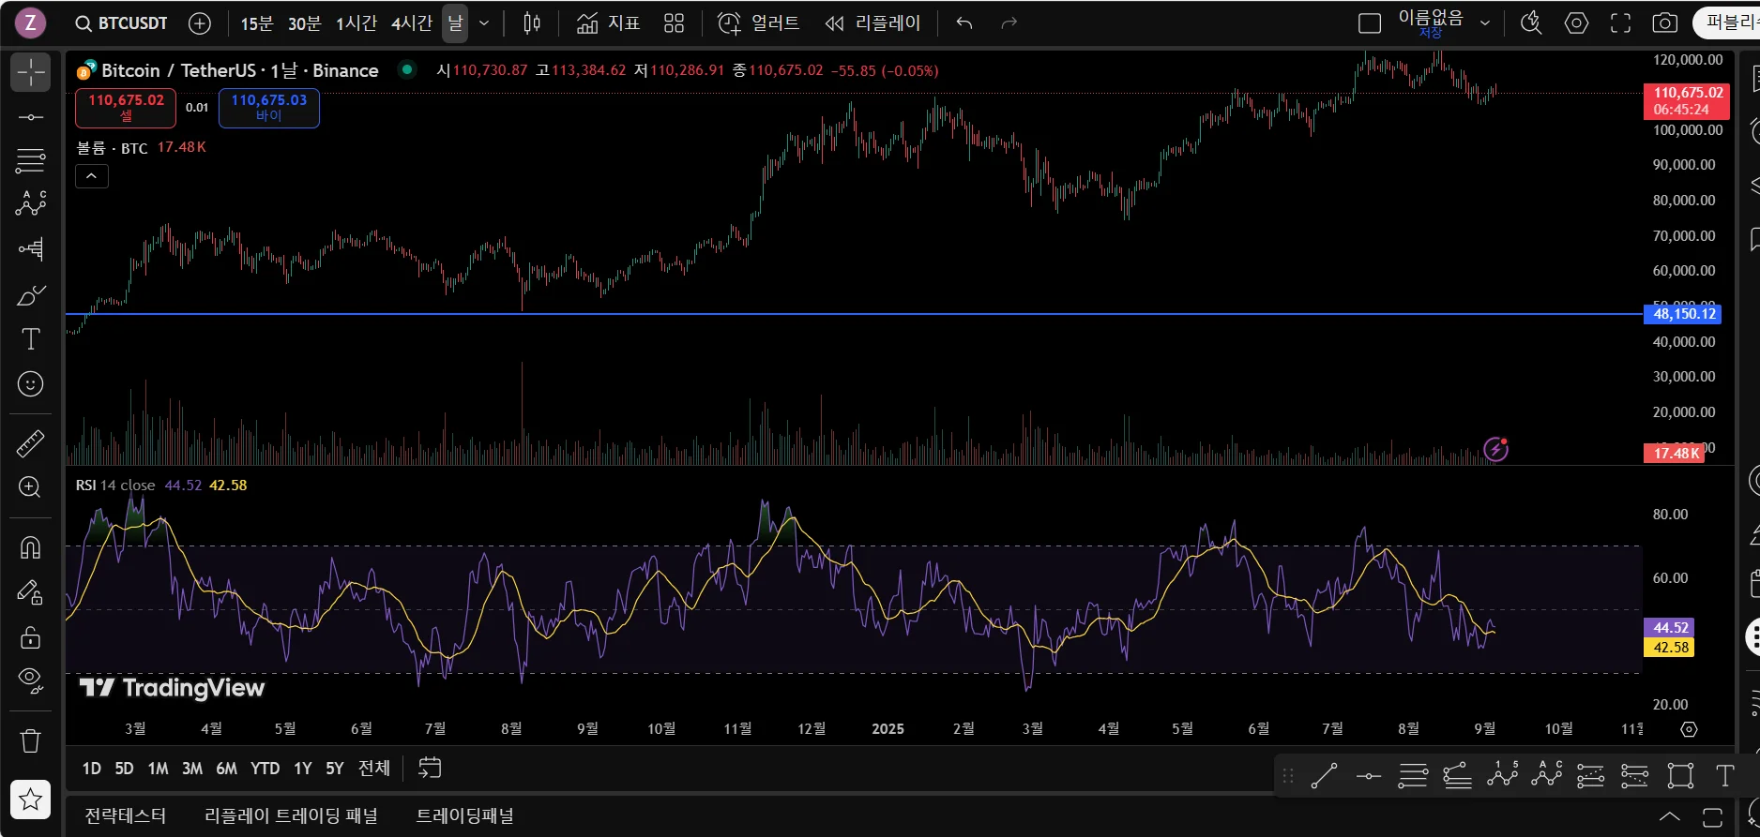Open the forecasting and measurement tools

click(30, 248)
